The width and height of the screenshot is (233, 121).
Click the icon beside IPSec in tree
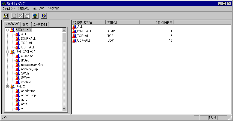tap(18, 60)
